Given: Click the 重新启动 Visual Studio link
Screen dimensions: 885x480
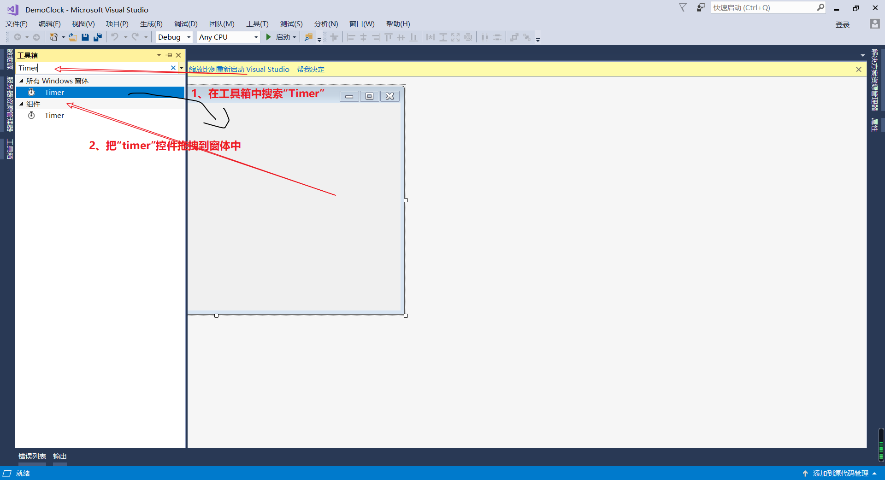Looking at the screenshot, I should click(253, 70).
